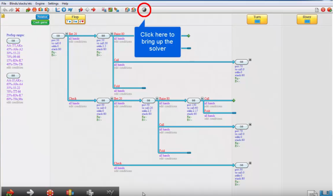333x196 pixels.
Task: Click the Flop board cards button
Action: point(75,21)
